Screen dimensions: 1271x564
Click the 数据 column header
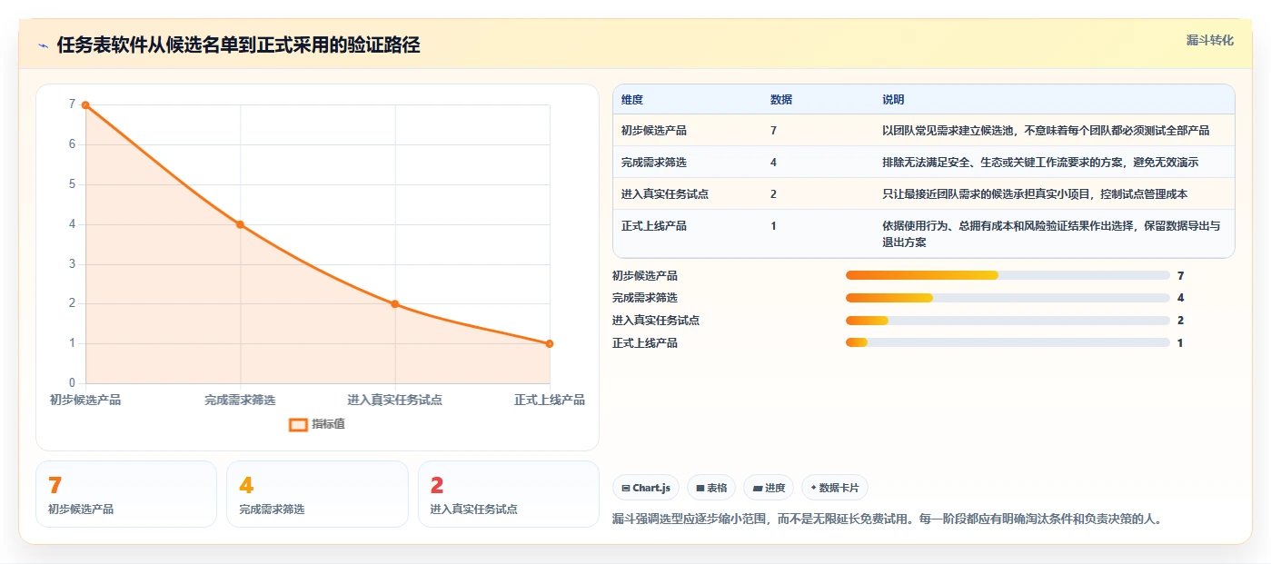pyautogui.click(x=781, y=100)
